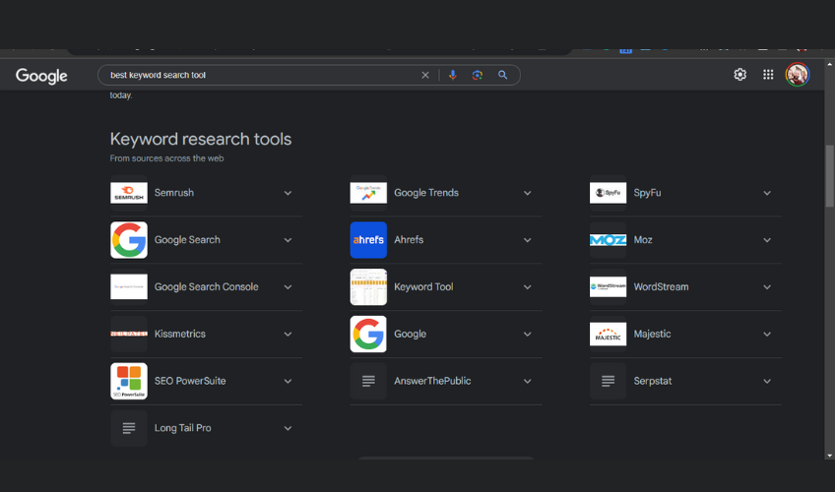This screenshot has height=492, width=835.
Task: Select the Keyword Tool label
Action: (x=423, y=286)
